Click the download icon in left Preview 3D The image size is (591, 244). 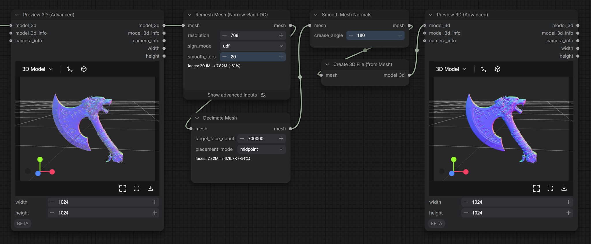coord(150,188)
